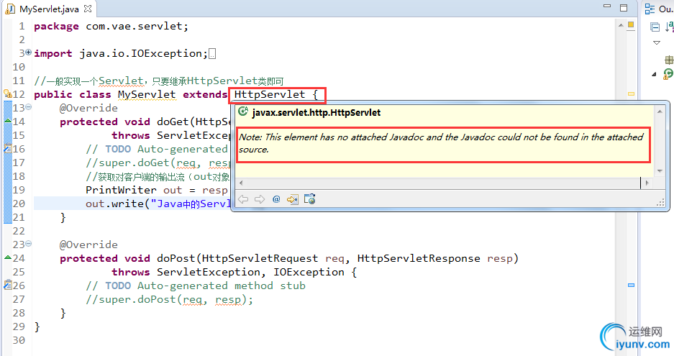674x356 pixels.
Task: Click the Open Declaration icon in hover toolbar
Action: tap(293, 199)
